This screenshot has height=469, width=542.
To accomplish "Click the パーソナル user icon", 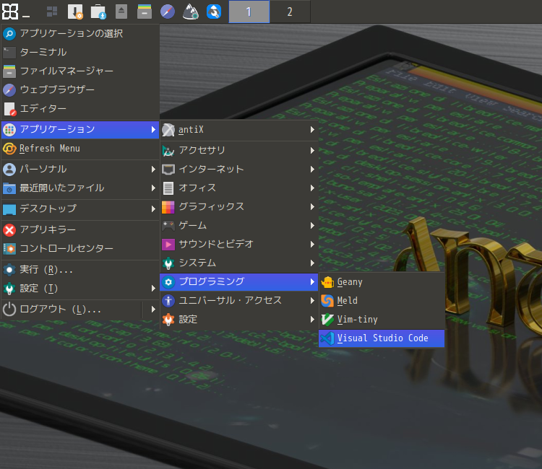I will coord(9,169).
